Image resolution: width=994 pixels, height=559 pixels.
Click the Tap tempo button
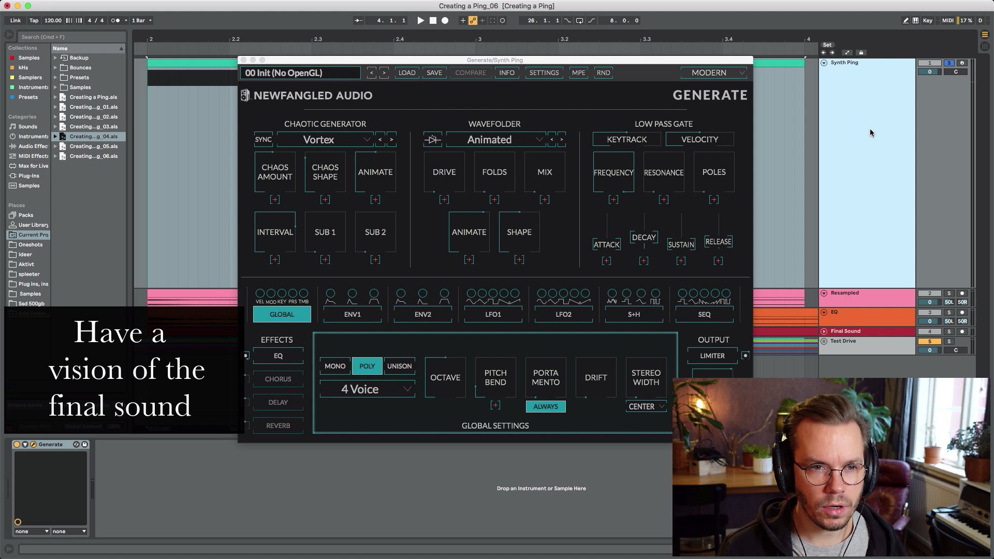coord(34,21)
